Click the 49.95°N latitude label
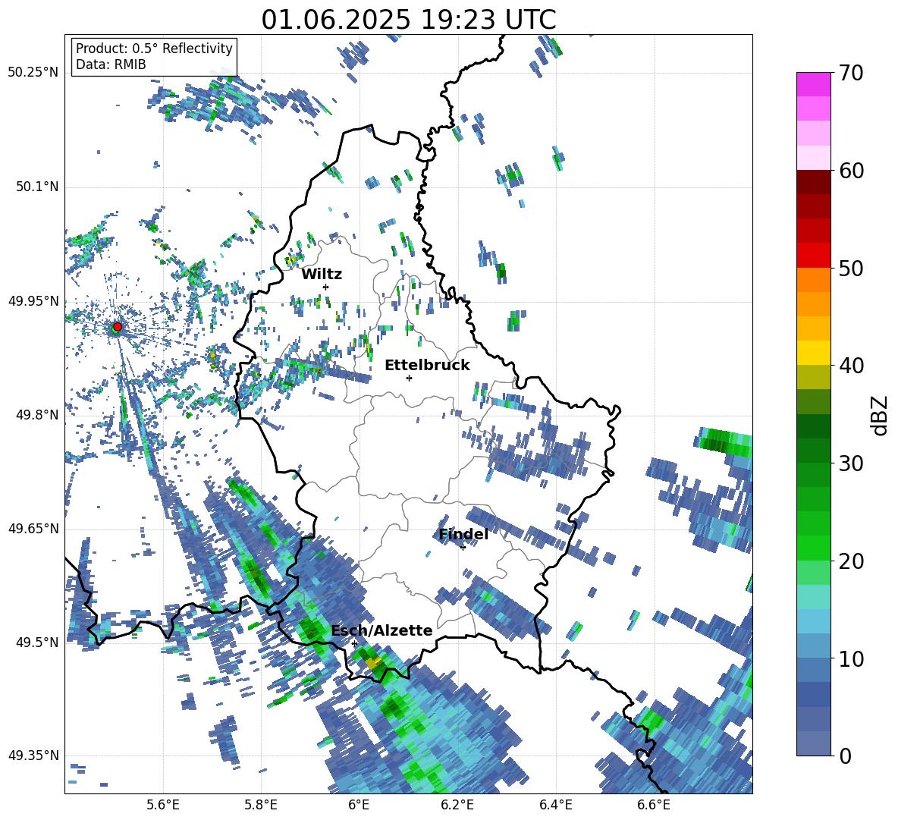This screenshot has height=820, width=898. pos(33,301)
